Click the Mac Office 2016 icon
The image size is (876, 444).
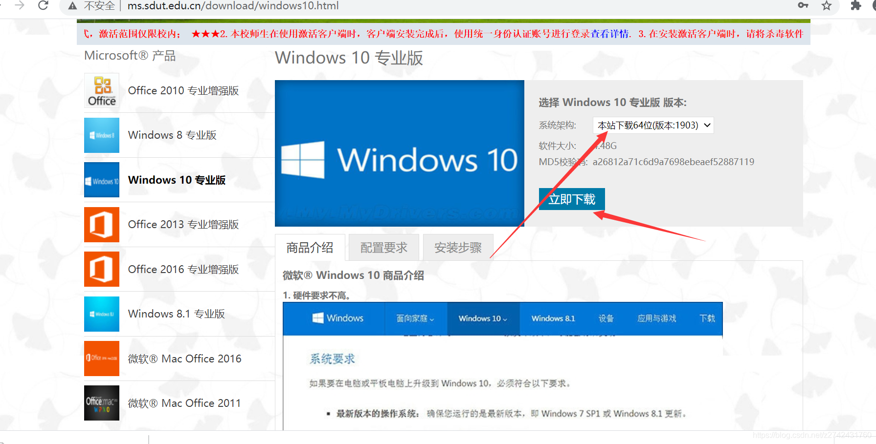tap(102, 359)
